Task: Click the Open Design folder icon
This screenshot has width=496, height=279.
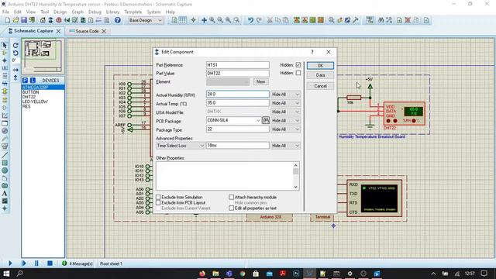Action: click(15, 20)
